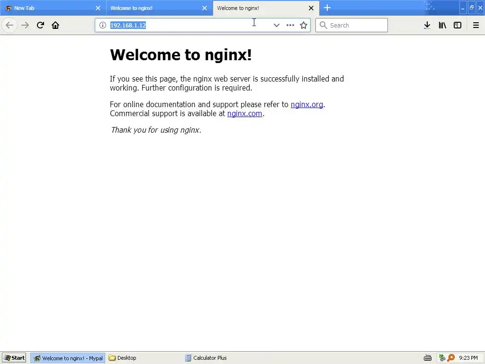Close the middle Welcome to nginx! tab
Image resolution: width=485 pixels, height=364 pixels.
pyautogui.click(x=205, y=8)
